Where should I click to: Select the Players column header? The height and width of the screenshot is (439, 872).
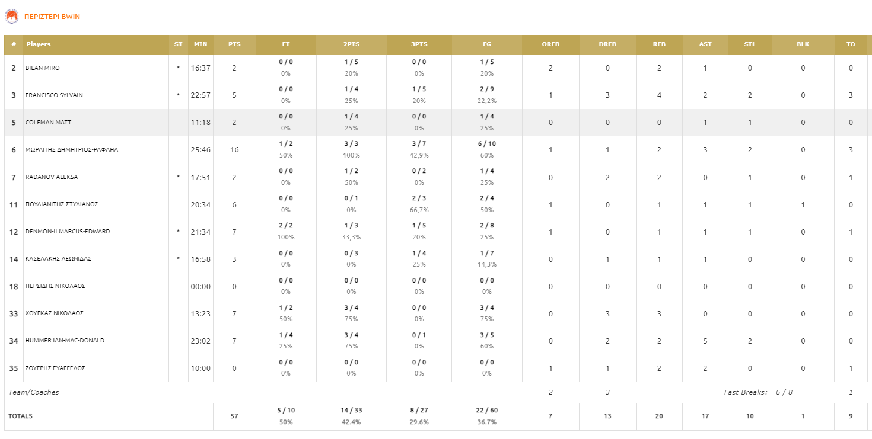[38, 44]
